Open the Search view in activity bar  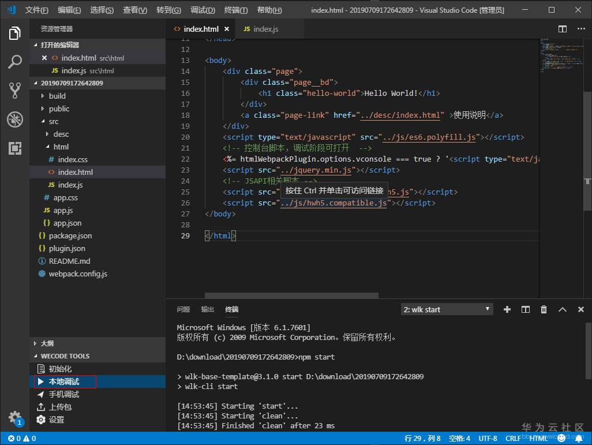(15, 61)
